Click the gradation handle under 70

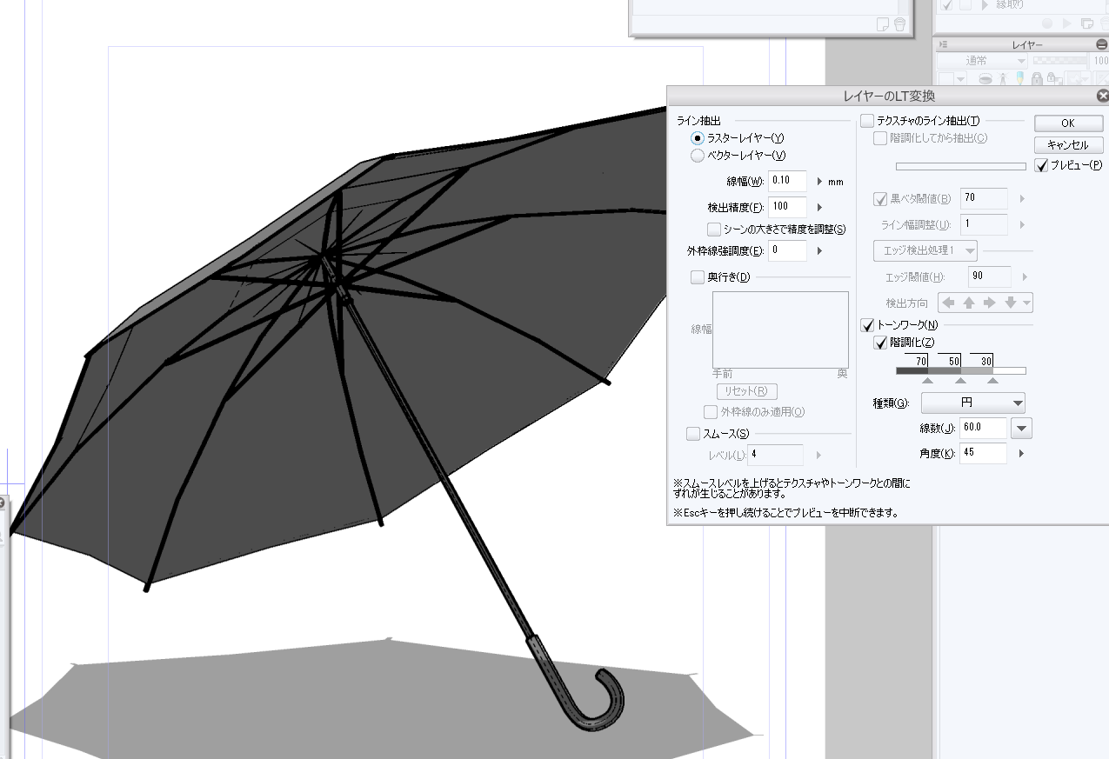click(928, 381)
